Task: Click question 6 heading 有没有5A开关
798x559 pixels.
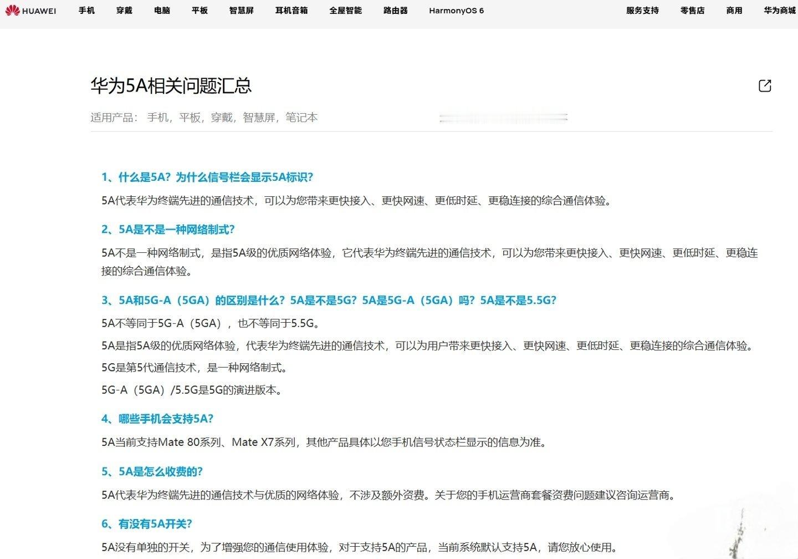Action: pyautogui.click(x=147, y=524)
